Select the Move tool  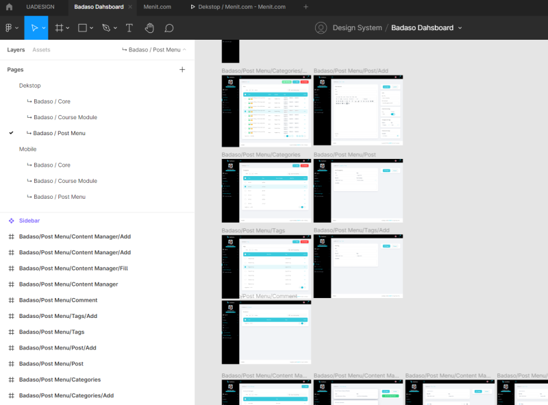[32, 28]
